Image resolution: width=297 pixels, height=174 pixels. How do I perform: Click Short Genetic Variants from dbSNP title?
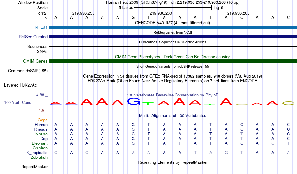pos(173,66)
